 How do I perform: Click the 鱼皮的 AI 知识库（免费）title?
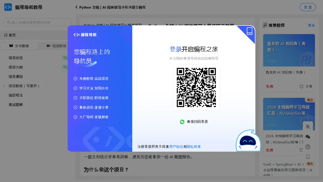285,72
